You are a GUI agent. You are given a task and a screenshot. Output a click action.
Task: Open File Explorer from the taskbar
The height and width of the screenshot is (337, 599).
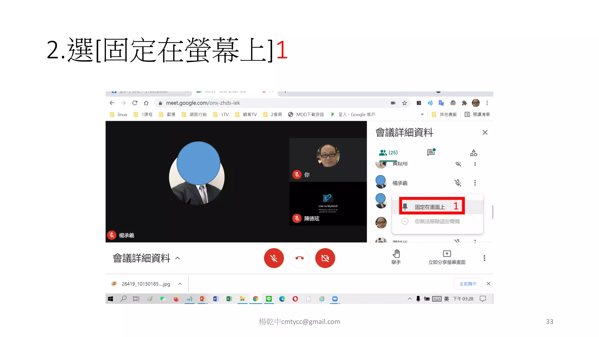tap(242, 299)
